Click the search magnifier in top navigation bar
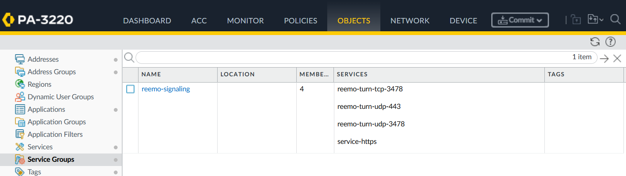 [x=615, y=20]
